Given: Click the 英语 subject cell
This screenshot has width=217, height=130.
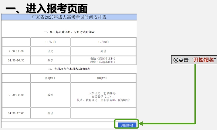Looking at the screenshot, I should (50, 113).
